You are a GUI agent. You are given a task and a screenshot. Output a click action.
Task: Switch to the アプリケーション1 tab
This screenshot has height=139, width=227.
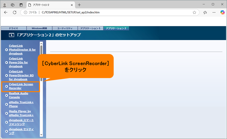point(91,28)
